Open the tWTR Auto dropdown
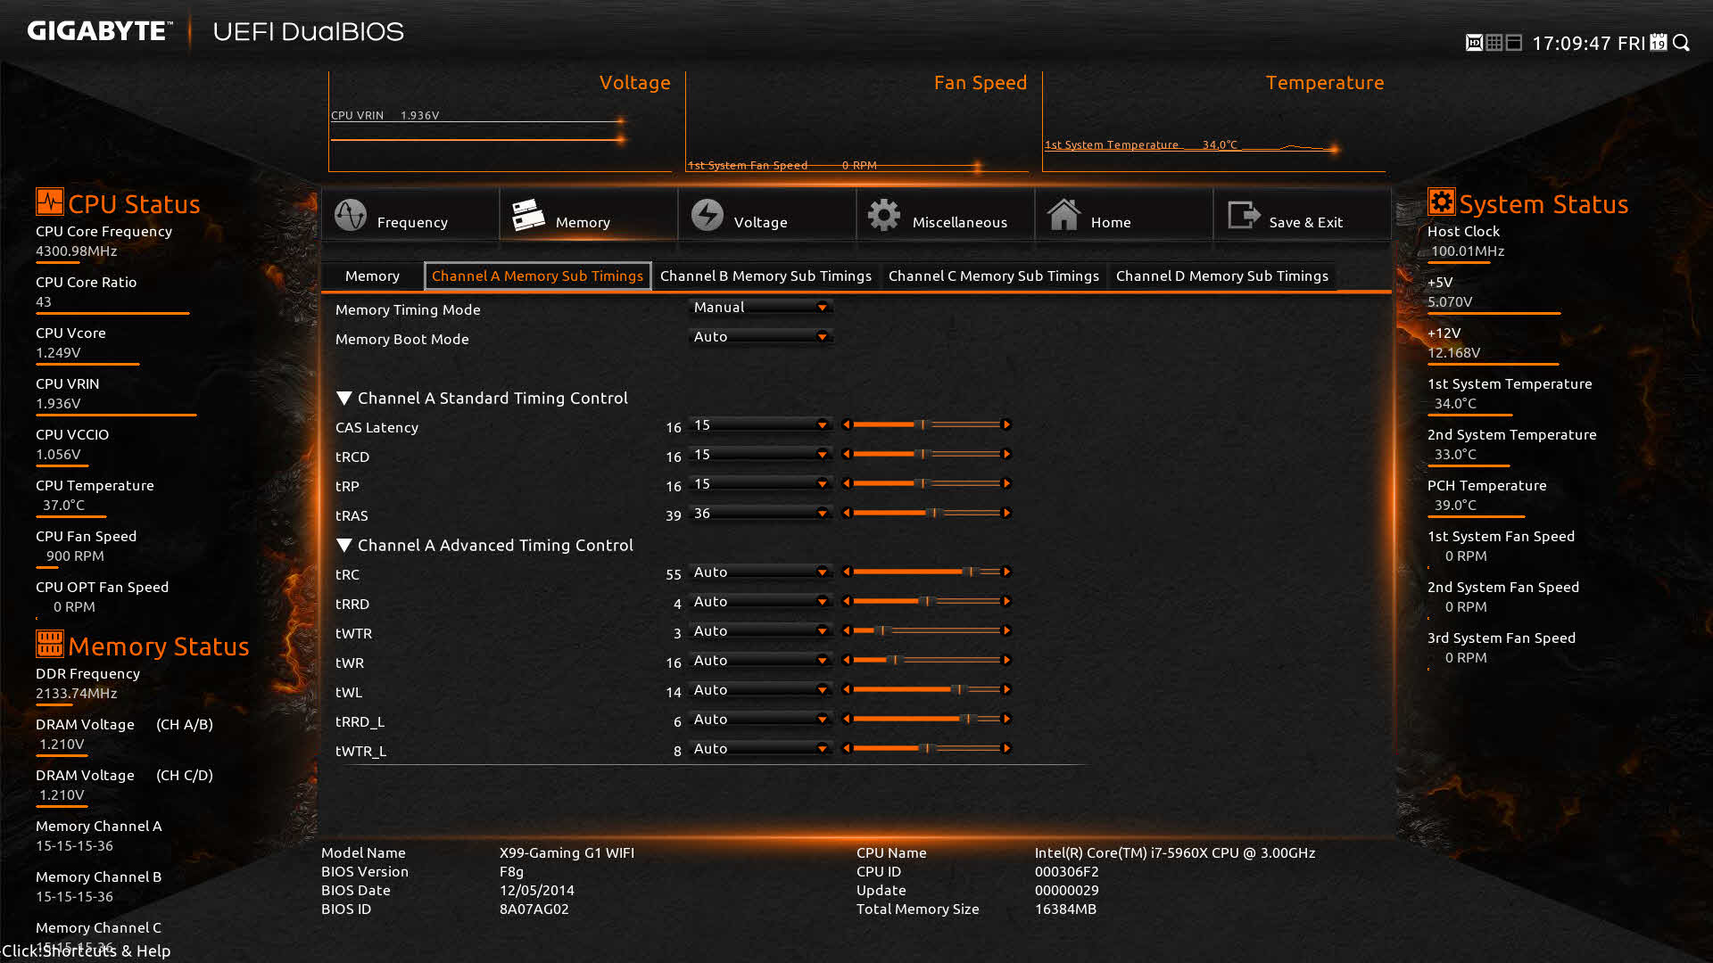Screen dimensions: 1713x963 [761, 630]
